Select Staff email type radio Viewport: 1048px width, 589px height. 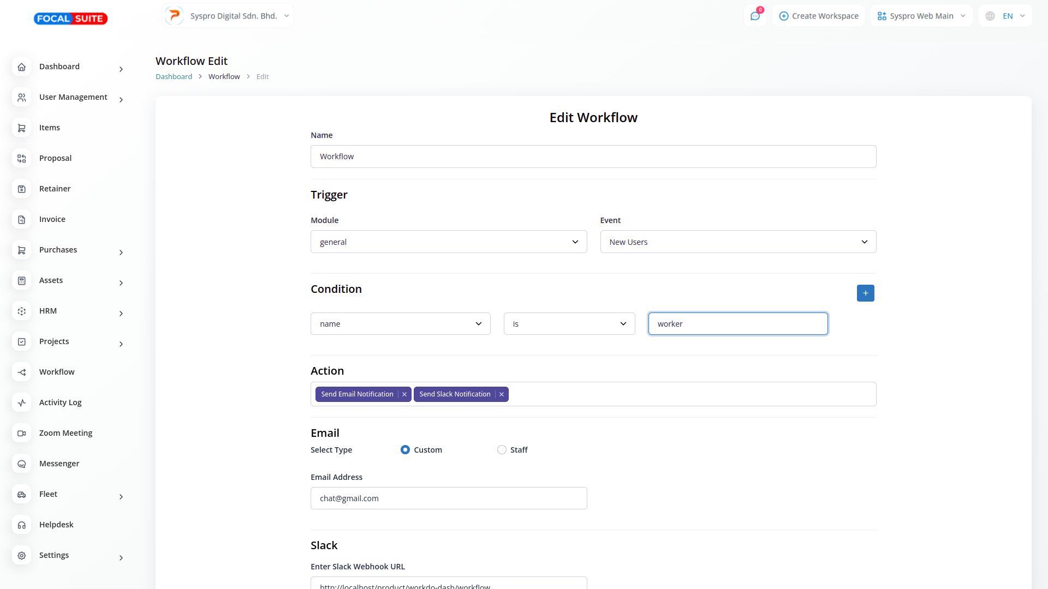502,450
